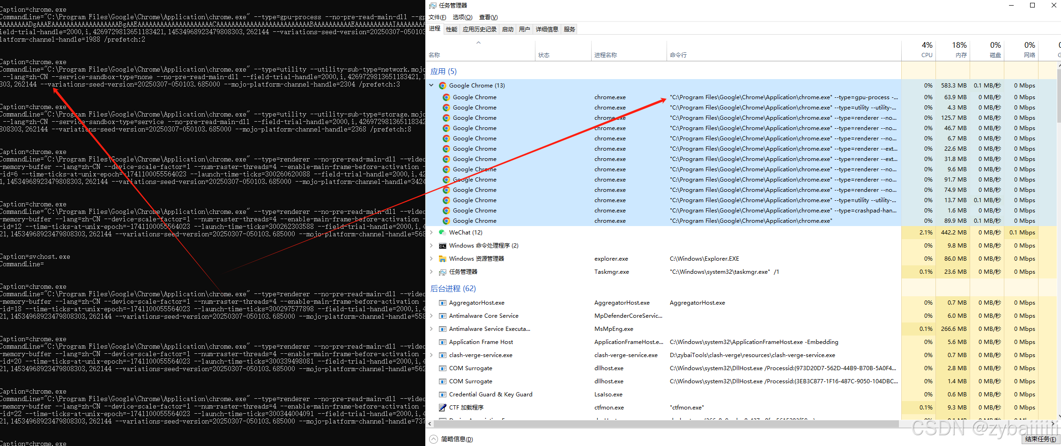Maximize the 任务管理器 window
This screenshot has width=1061, height=446.
(1032, 6)
